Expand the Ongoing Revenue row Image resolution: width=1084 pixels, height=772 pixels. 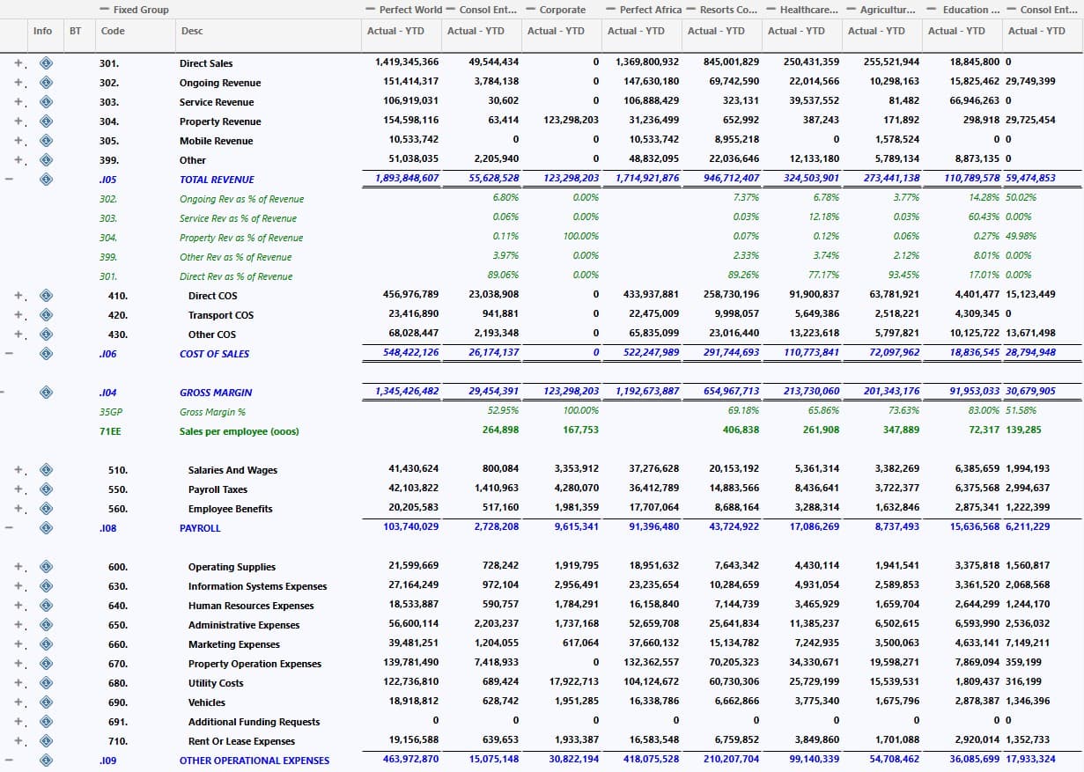click(x=18, y=83)
